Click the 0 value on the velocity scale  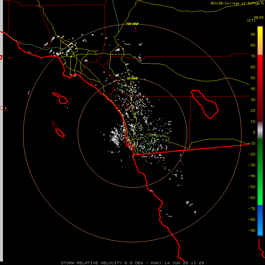pos(254,132)
